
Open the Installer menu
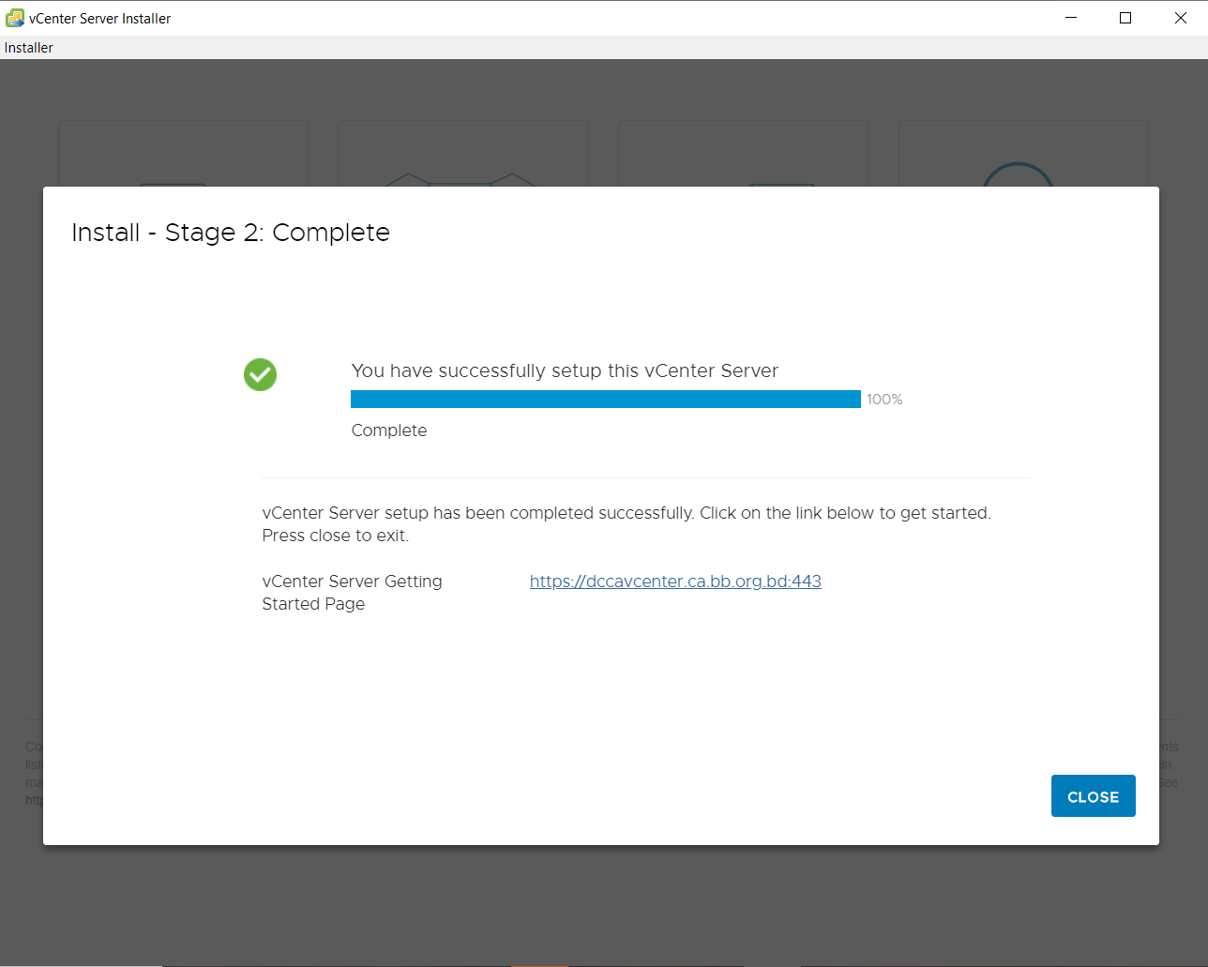coord(29,48)
